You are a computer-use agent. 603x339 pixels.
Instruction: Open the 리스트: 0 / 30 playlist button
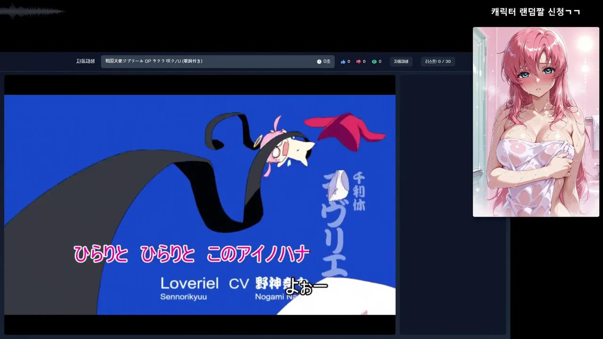tap(438, 62)
